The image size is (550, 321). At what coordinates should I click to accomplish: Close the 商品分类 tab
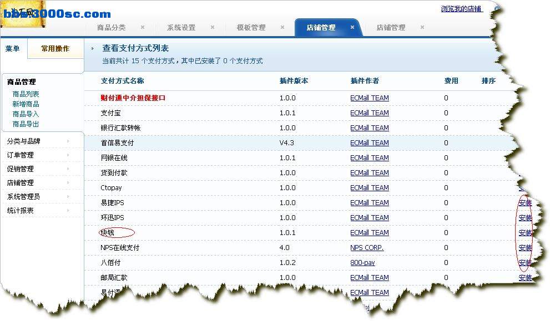click(x=143, y=27)
